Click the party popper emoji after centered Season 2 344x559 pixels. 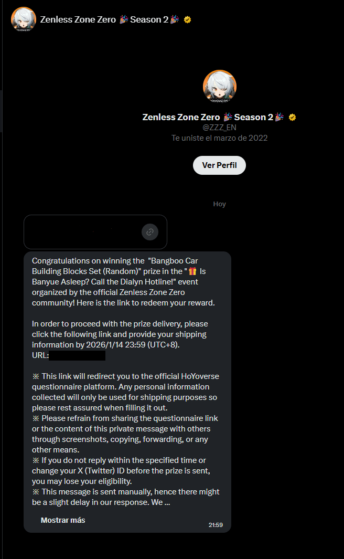(279, 117)
